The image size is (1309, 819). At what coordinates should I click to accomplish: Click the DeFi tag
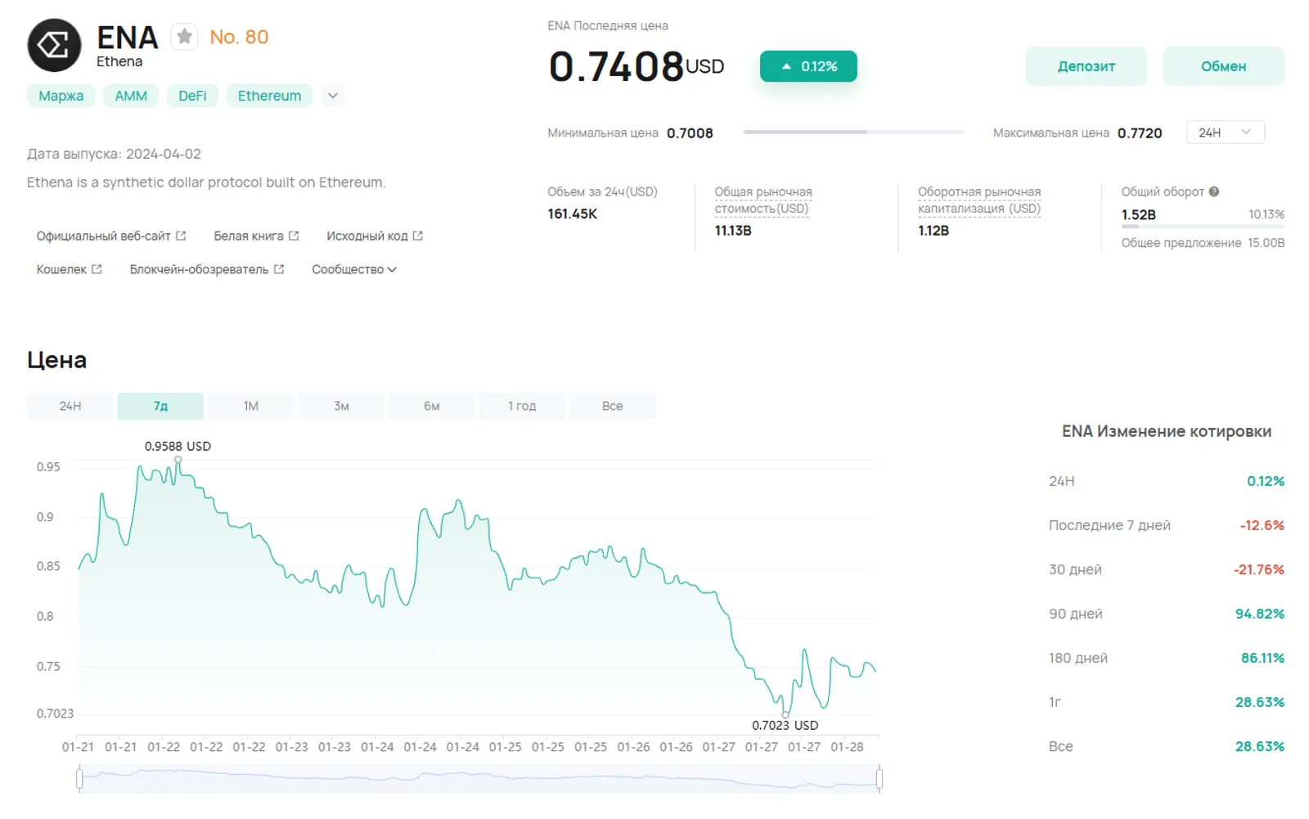192,96
